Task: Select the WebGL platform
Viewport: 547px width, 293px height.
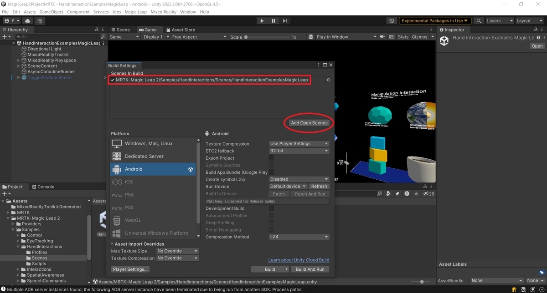Action: pyautogui.click(x=153, y=220)
